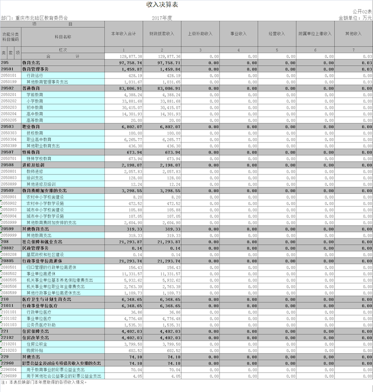Viewport: 373px width, 392px height.
Task: Select the 住房公积金 row label
Action: pyautogui.click(x=37, y=344)
